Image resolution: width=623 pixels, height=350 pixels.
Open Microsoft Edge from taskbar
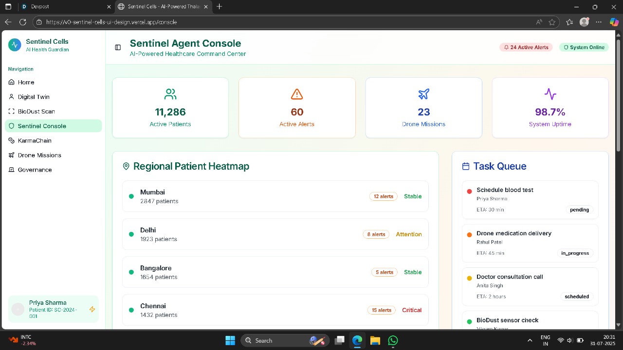click(357, 340)
